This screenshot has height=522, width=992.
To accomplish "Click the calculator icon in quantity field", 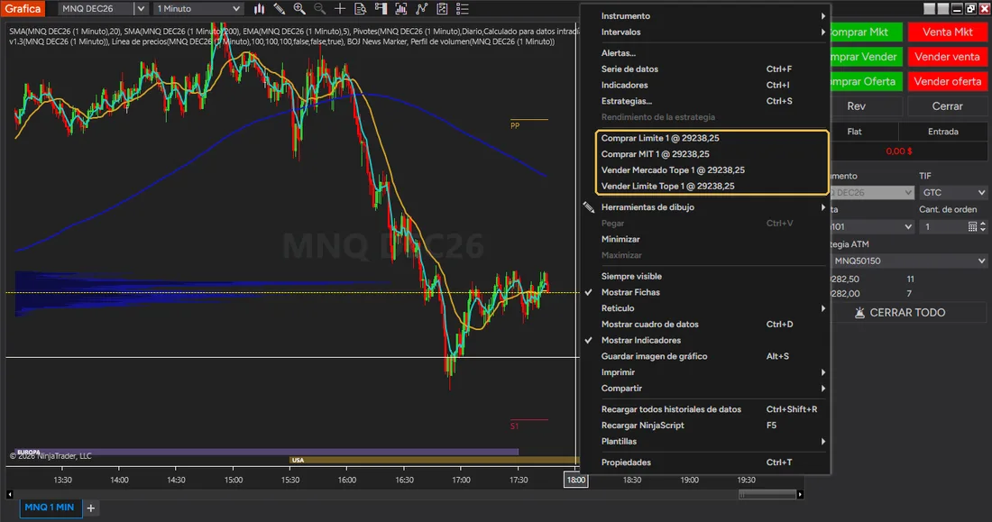I will [x=972, y=226].
